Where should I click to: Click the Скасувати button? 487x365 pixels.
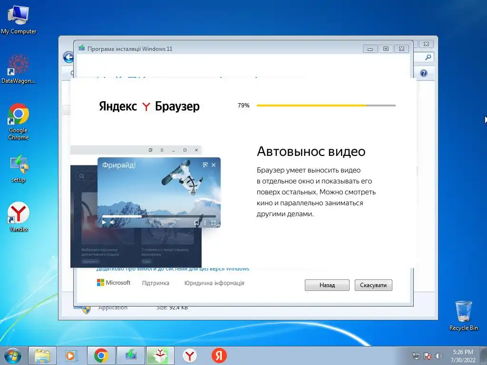[373, 285]
